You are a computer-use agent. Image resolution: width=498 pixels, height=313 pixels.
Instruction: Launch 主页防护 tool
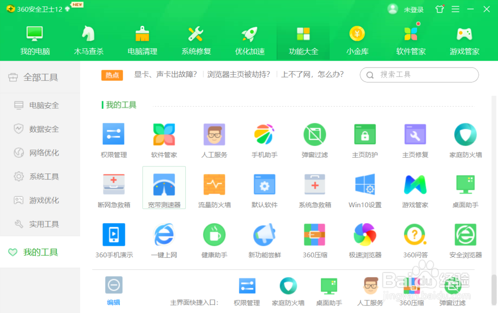pyautogui.click(x=365, y=140)
